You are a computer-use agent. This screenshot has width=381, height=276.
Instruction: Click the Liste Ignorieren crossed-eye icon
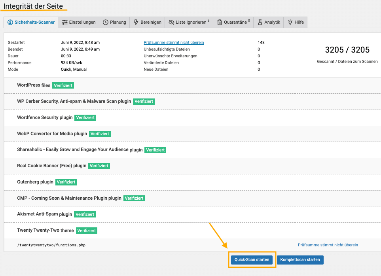click(171, 22)
